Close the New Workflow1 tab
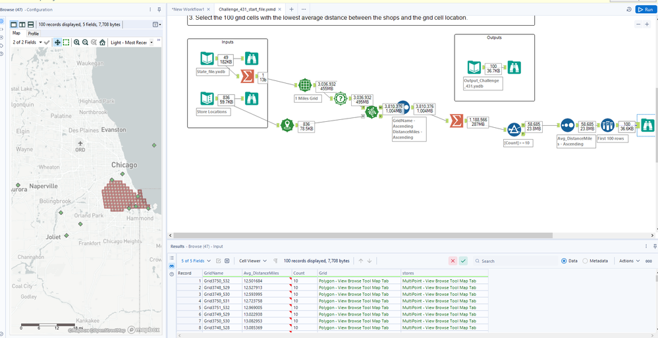The height and width of the screenshot is (338, 658). click(x=209, y=9)
